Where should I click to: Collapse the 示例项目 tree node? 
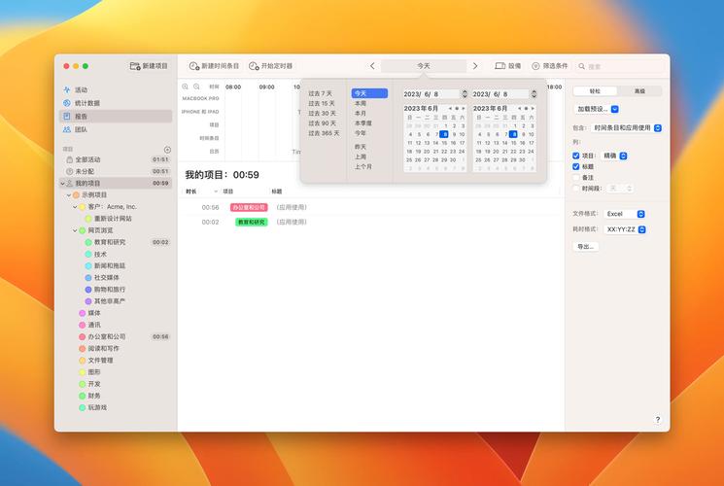point(69,195)
